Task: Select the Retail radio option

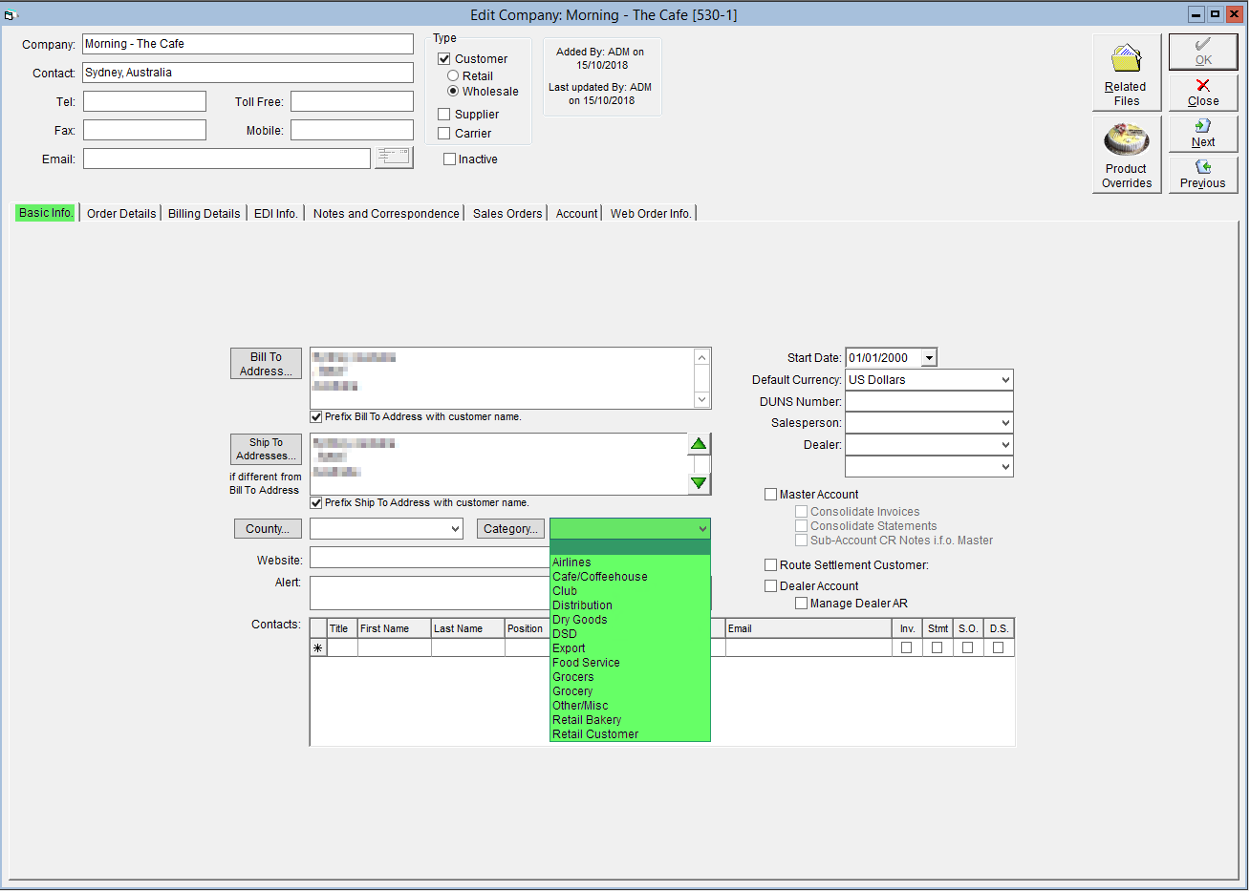Action: (x=453, y=76)
